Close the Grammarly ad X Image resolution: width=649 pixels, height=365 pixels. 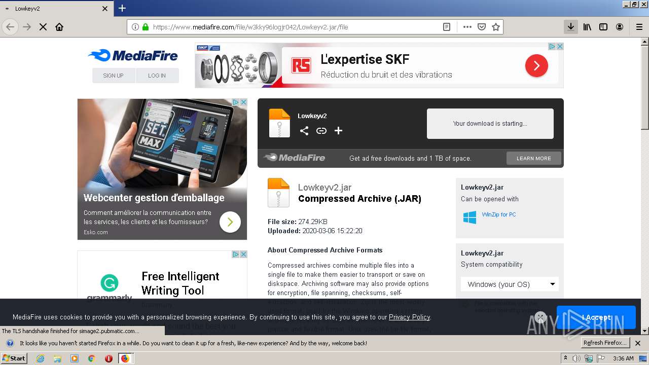[243, 254]
